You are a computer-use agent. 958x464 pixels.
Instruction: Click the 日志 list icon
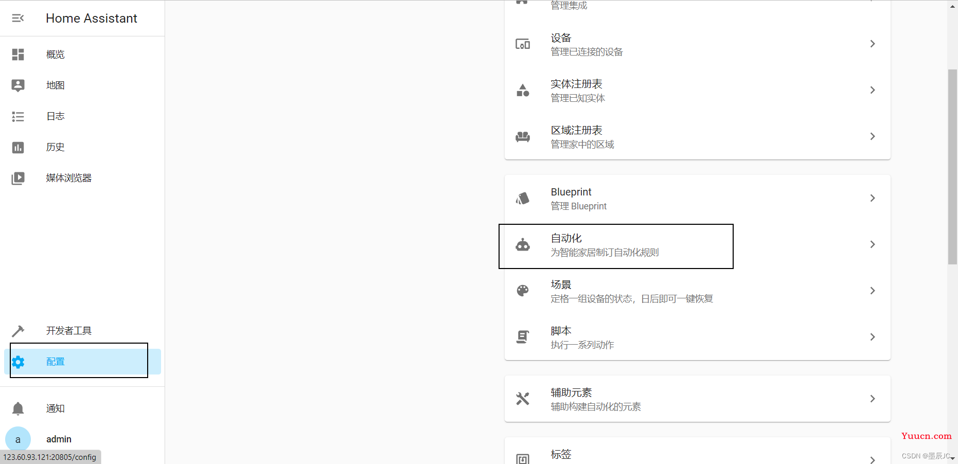(18, 116)
